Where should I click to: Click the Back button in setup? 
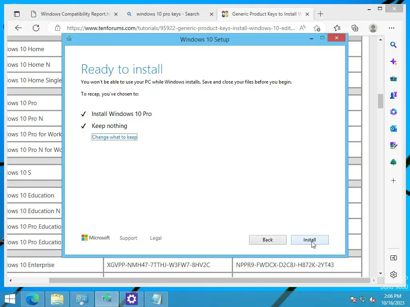[267, 240]
